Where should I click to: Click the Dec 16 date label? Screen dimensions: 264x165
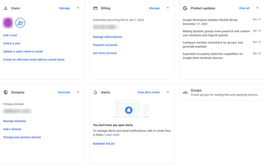point(257,31)
